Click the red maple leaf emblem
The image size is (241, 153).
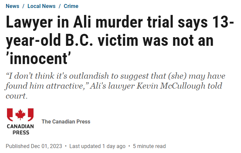click(20, 115)
